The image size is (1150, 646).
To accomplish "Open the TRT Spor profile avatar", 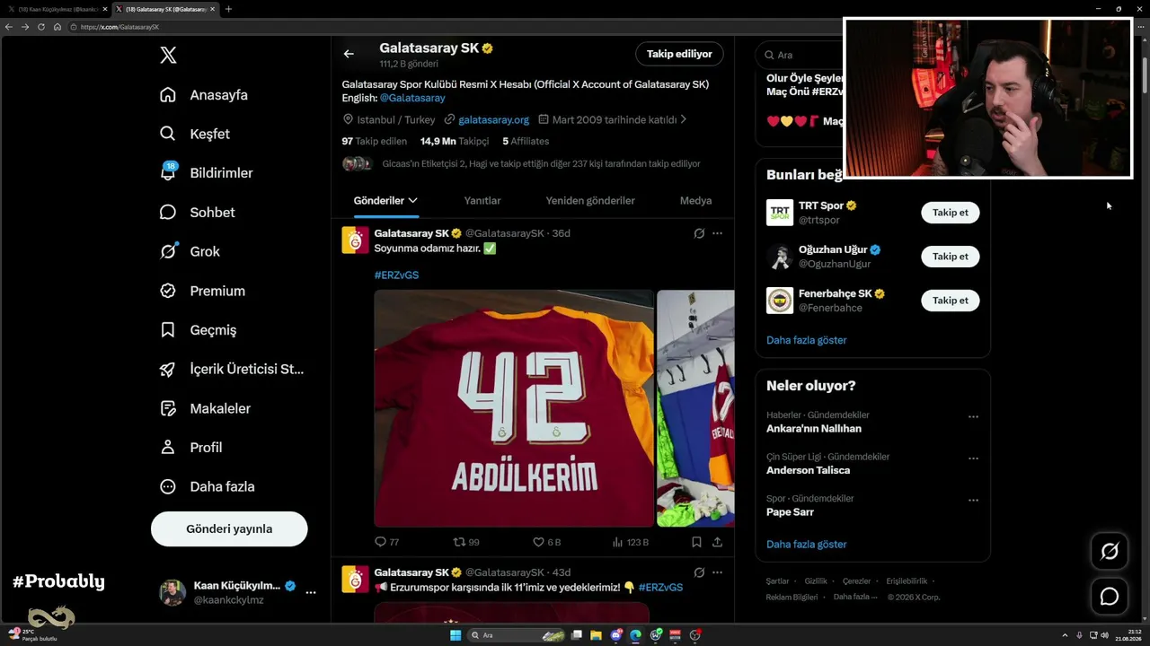I will (x=780, y=213).
